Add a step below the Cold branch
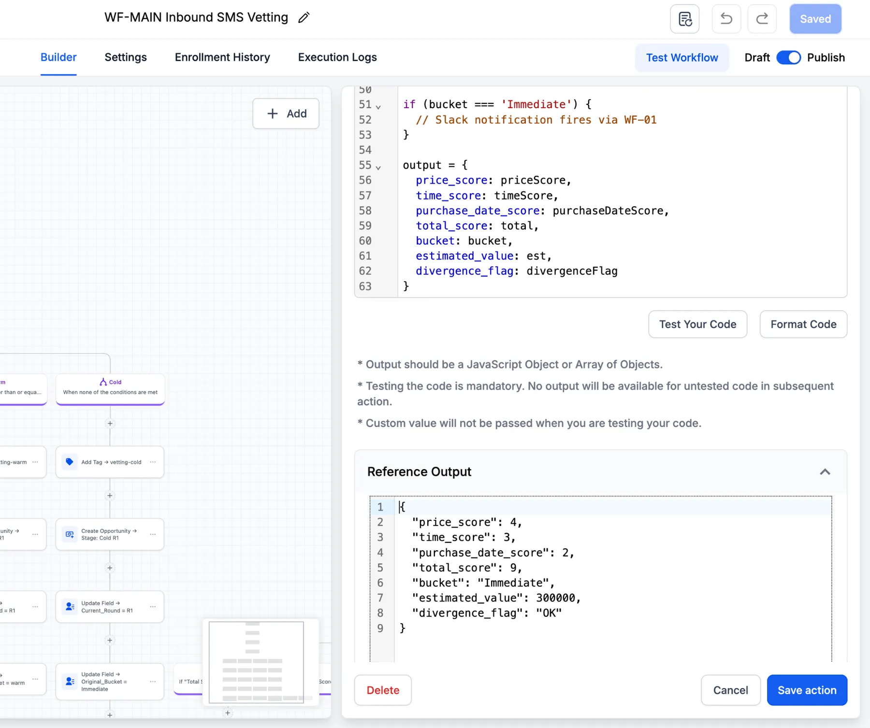Viewport: 870px width, 728px height. click(110, 424)
